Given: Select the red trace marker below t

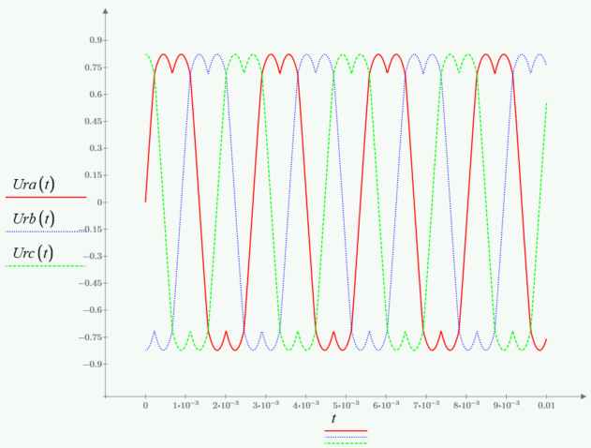Looking at the screenshot, I should tap(346, 431).
